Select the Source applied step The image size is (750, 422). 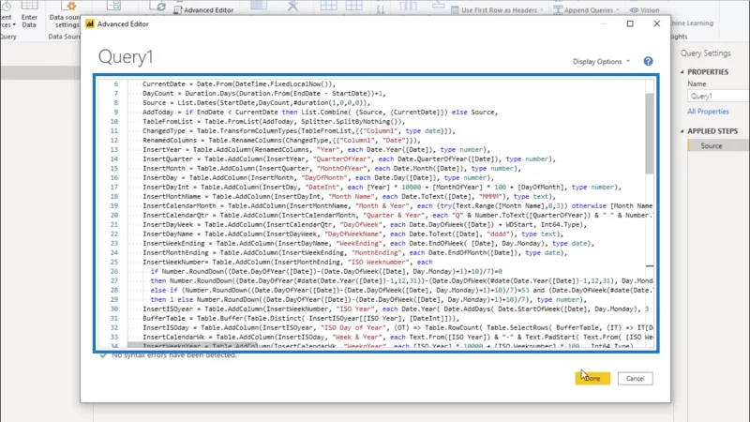[718, 146]
